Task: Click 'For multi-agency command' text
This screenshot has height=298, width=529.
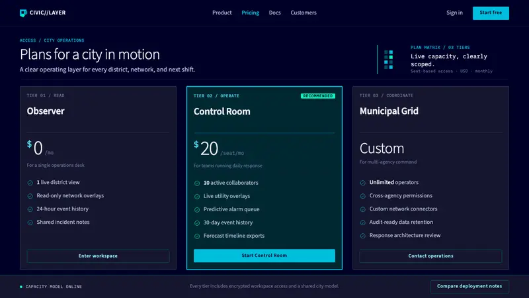Action: pyautogui.click(x=388, y=162)
